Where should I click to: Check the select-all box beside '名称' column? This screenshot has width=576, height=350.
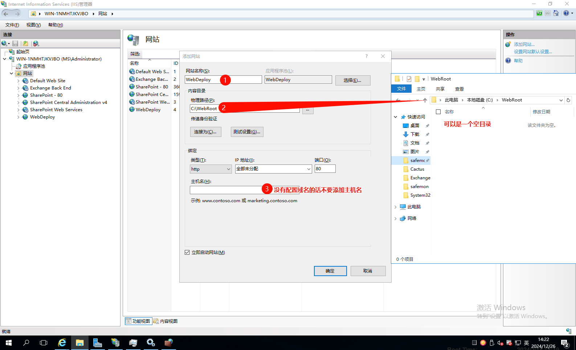point(438,112)
